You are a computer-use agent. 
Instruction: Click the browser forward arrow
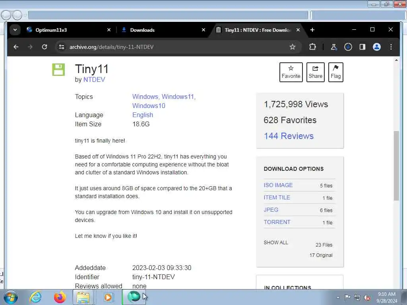30,47
